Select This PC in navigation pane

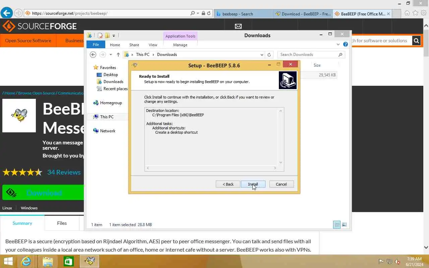(x=107, y=117)
